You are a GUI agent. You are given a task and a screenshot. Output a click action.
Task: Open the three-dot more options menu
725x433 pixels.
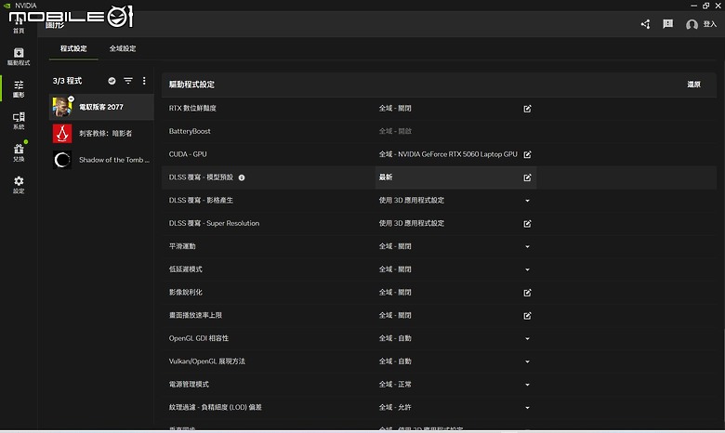(x=144, y=81)
